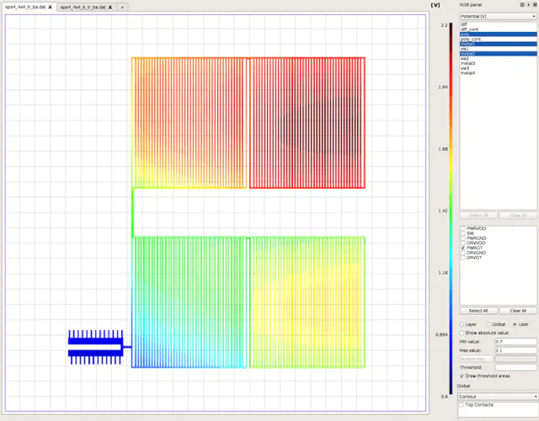Screen dimensions: 539x421
Task: Close the sps4_4x4_b_tr_ba.dat tab
Action: tap(110, 8)
